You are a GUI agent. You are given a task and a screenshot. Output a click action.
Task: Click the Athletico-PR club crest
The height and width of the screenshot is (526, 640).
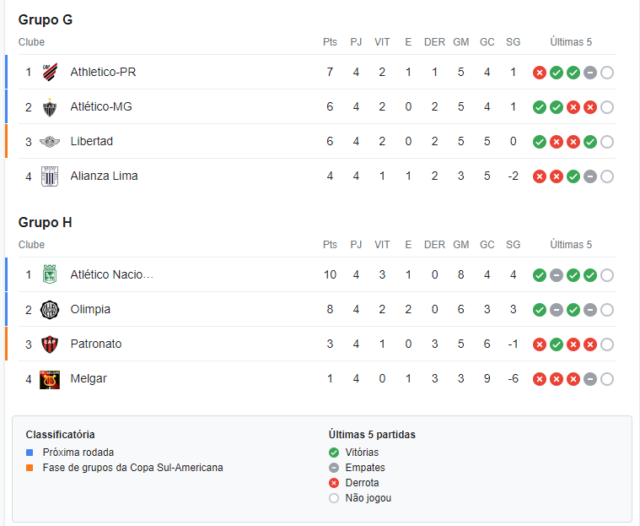pos(50,72)
